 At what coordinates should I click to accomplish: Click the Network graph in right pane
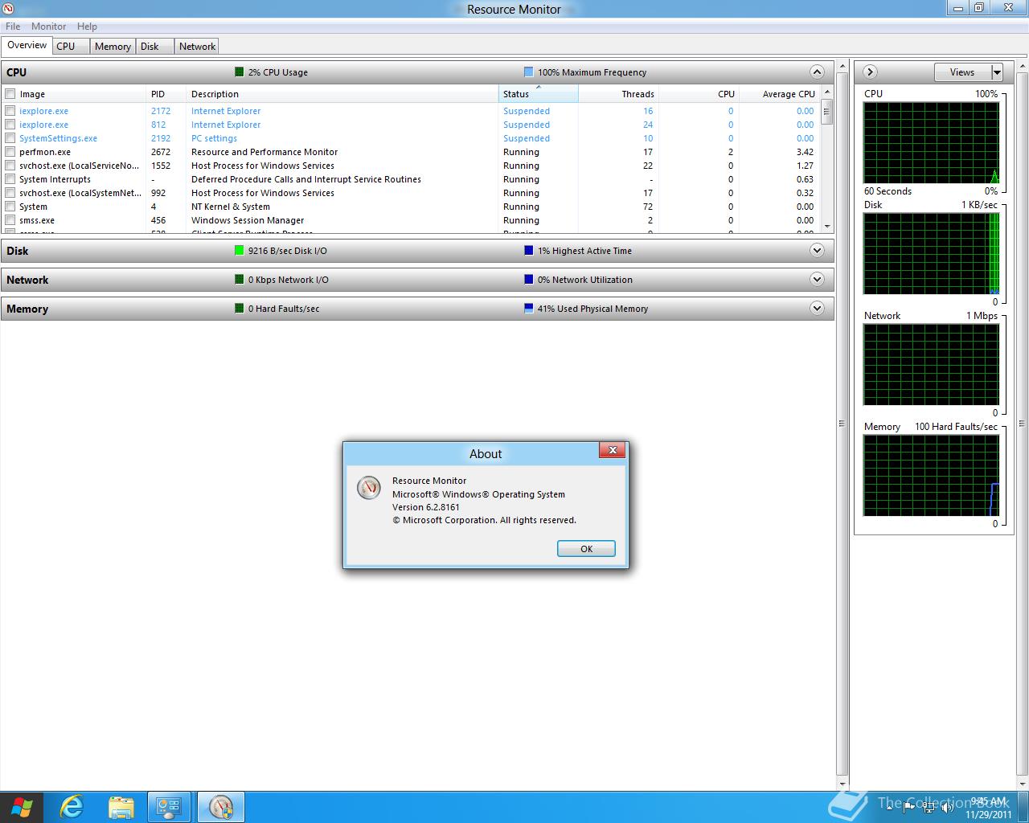tap(932, 365)
